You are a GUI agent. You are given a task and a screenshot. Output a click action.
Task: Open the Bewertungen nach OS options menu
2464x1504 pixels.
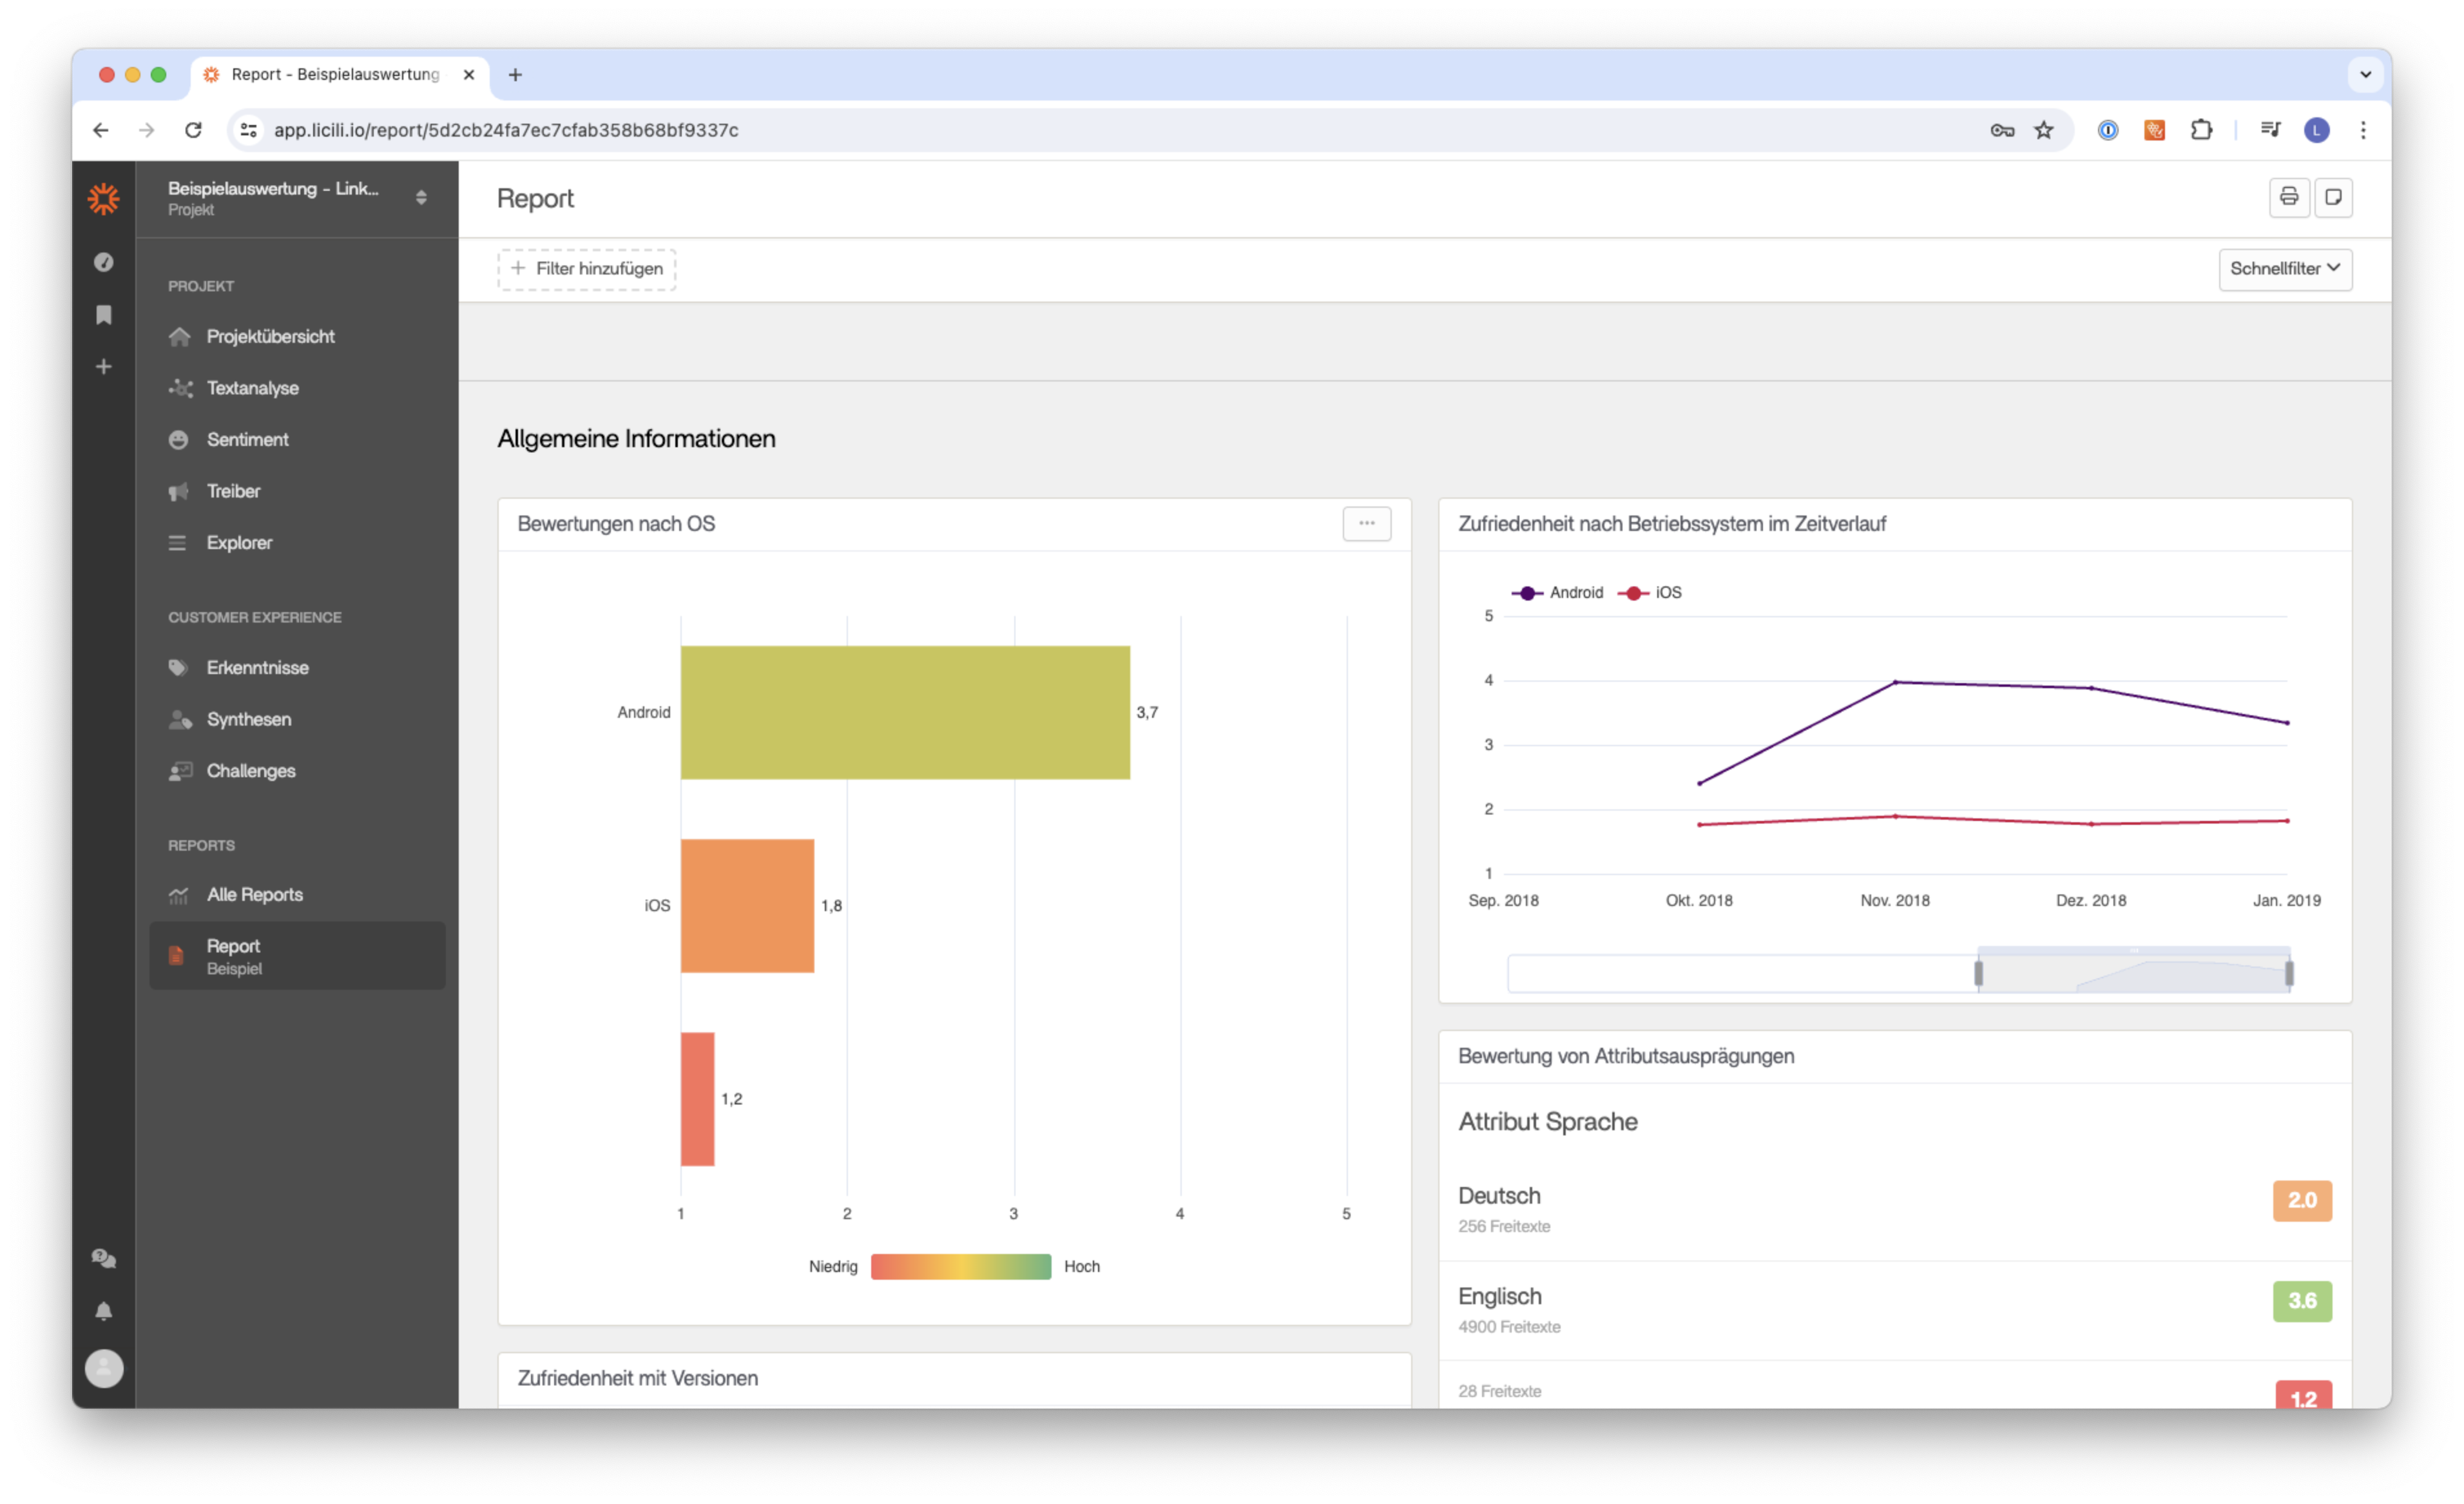(x=1366, y=523)
